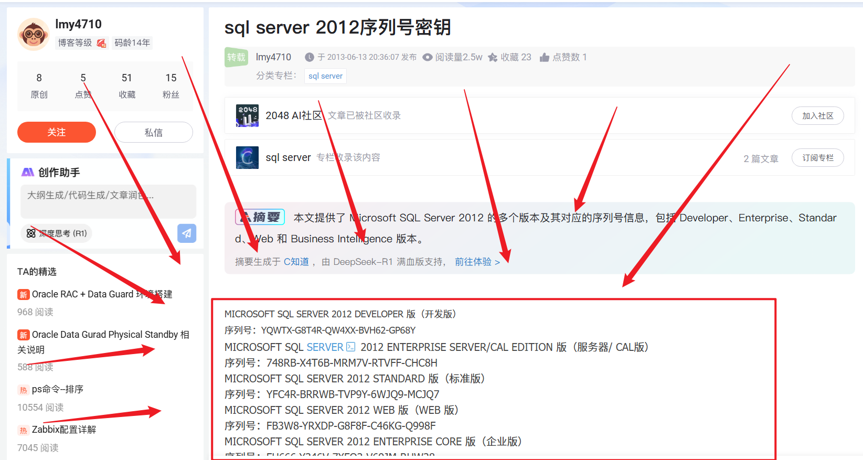Viewport: 863px width, 460px height.
Task: Click the 新 badge beside Oracle RAC
Action: click(x=23, y=295)
